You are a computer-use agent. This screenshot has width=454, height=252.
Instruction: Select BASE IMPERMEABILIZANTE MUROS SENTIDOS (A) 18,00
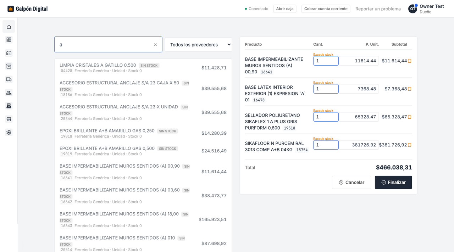(143, 219)
